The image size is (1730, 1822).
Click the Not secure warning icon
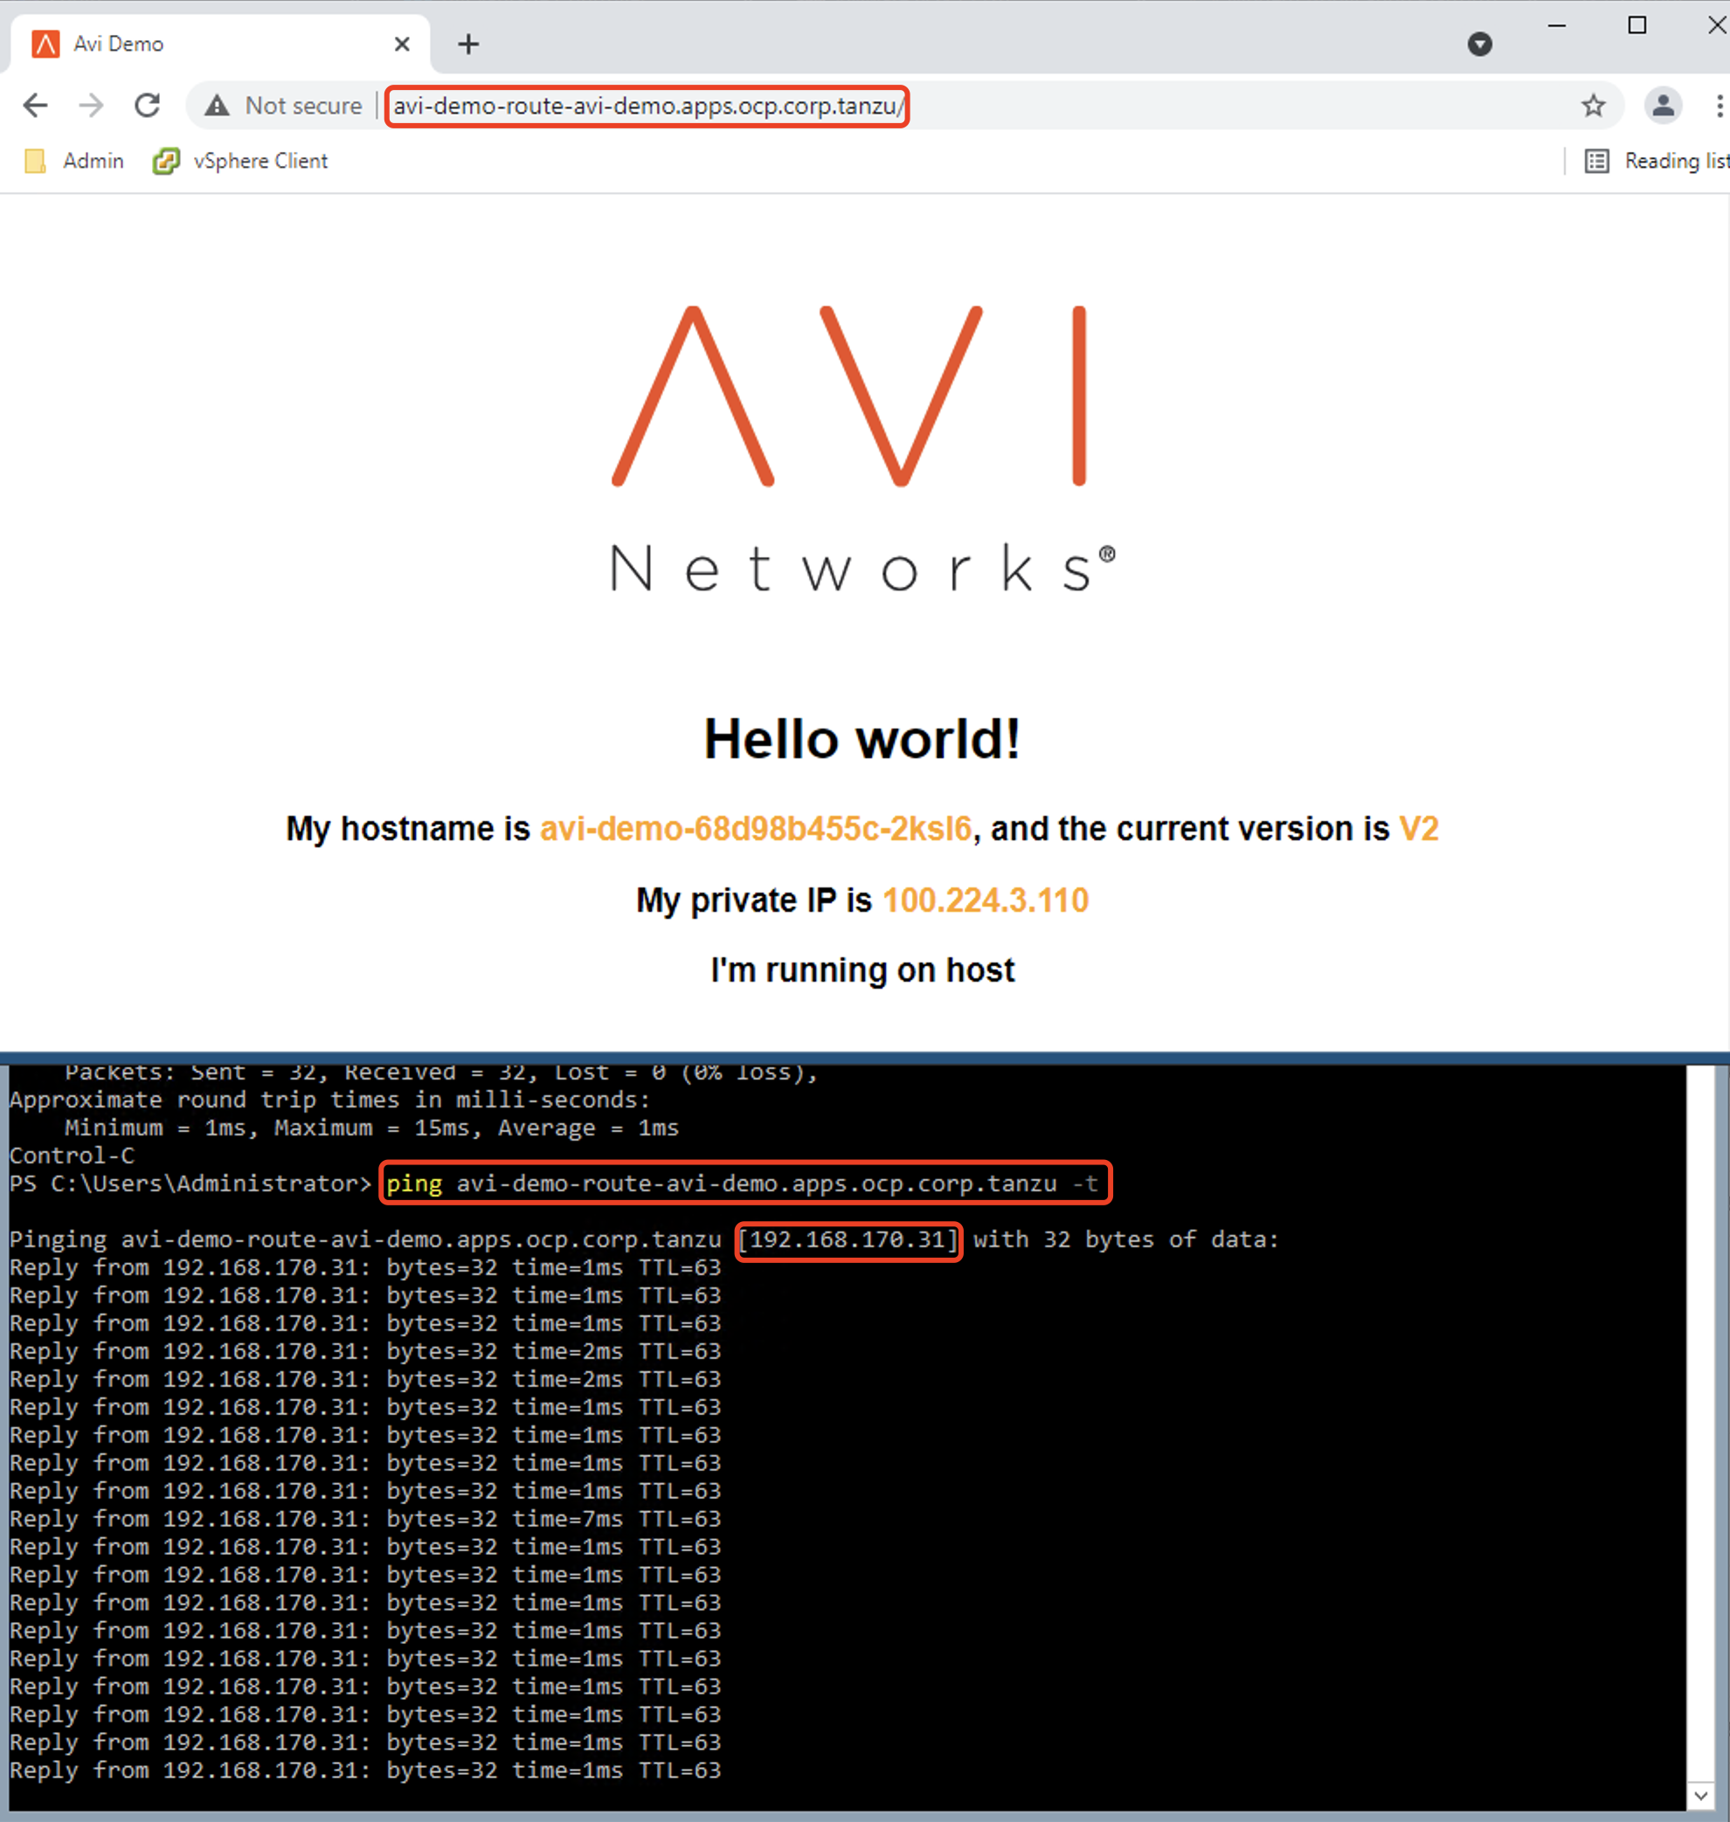[x=217, y=105]
